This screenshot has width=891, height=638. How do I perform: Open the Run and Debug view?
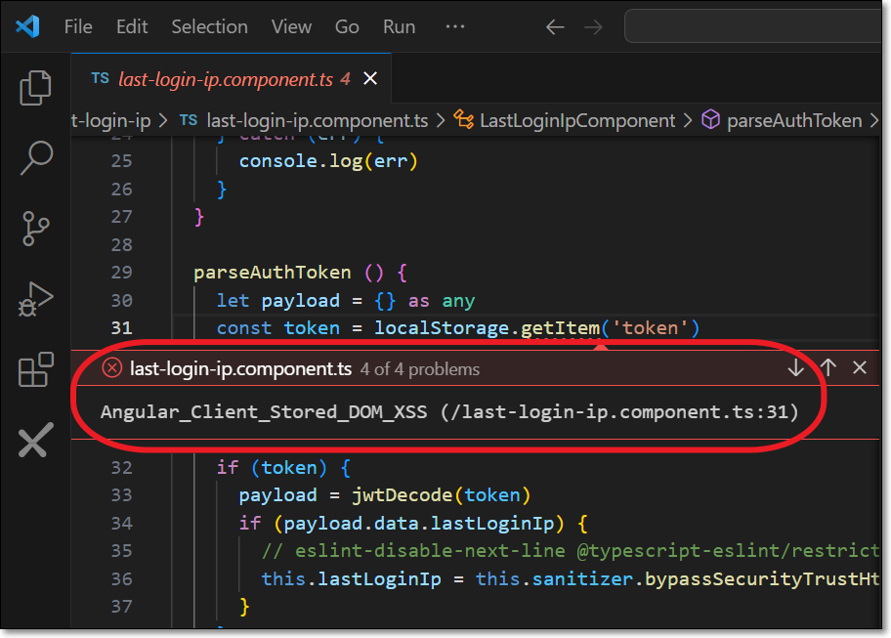[36, 299]
